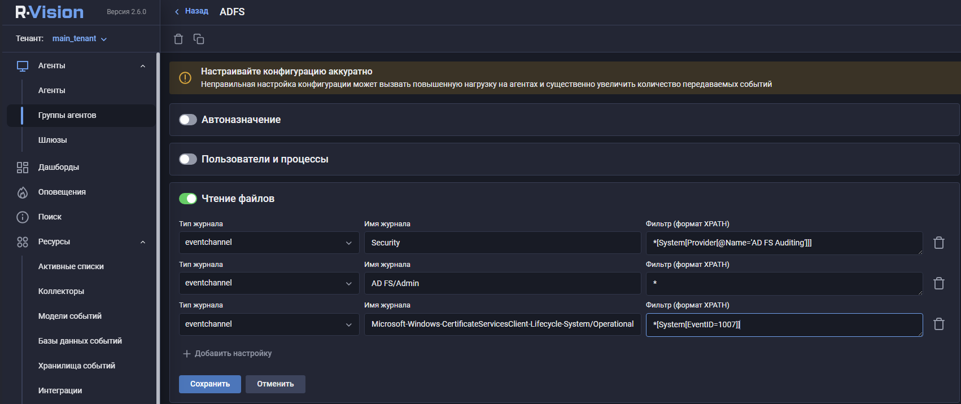Disable the Чтение файлов toggle
The height and width of the screenshot is (404, 961).
(188, 199)
